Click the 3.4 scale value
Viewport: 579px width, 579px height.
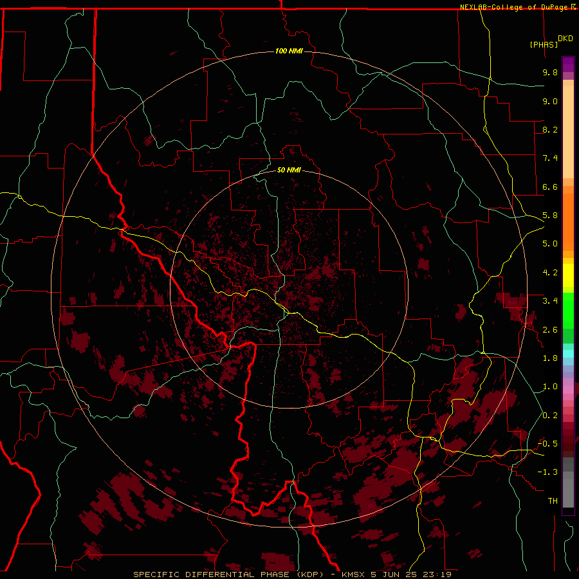[550, 301]
